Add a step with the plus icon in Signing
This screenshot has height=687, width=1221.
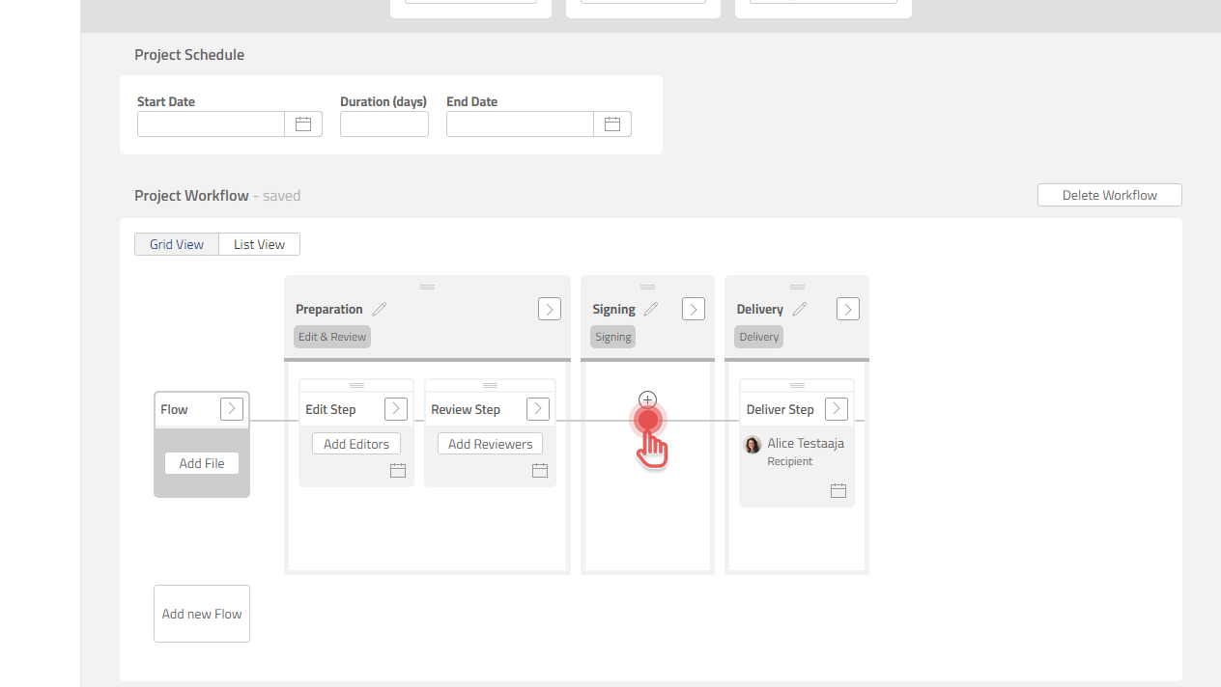coord(648,399)
